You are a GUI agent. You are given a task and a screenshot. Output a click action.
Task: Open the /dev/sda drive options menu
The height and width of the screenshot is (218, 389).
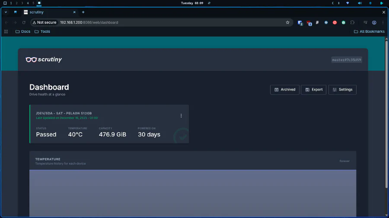[181, 115]
